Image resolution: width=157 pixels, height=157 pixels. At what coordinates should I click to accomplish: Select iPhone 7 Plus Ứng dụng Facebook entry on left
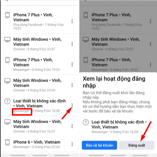(40, 21)
